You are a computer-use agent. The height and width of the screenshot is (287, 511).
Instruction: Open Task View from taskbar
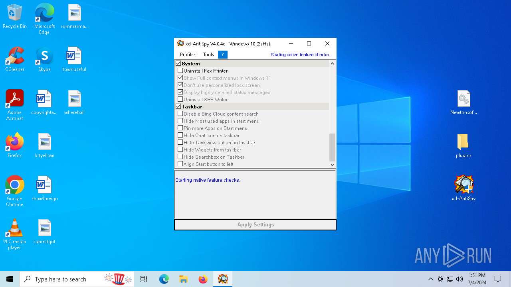coord(144,279)
